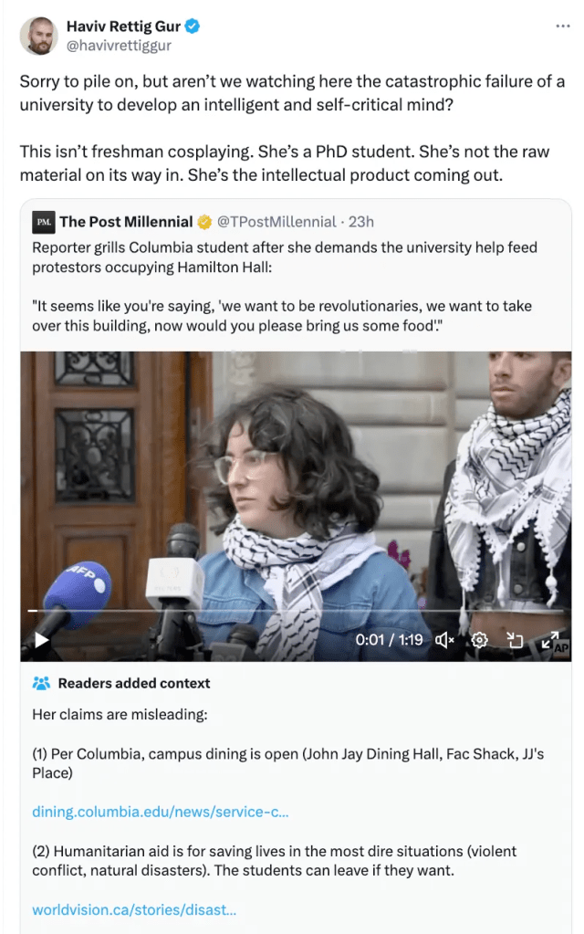Open video settings gear icon

click(x=479, y=640)
